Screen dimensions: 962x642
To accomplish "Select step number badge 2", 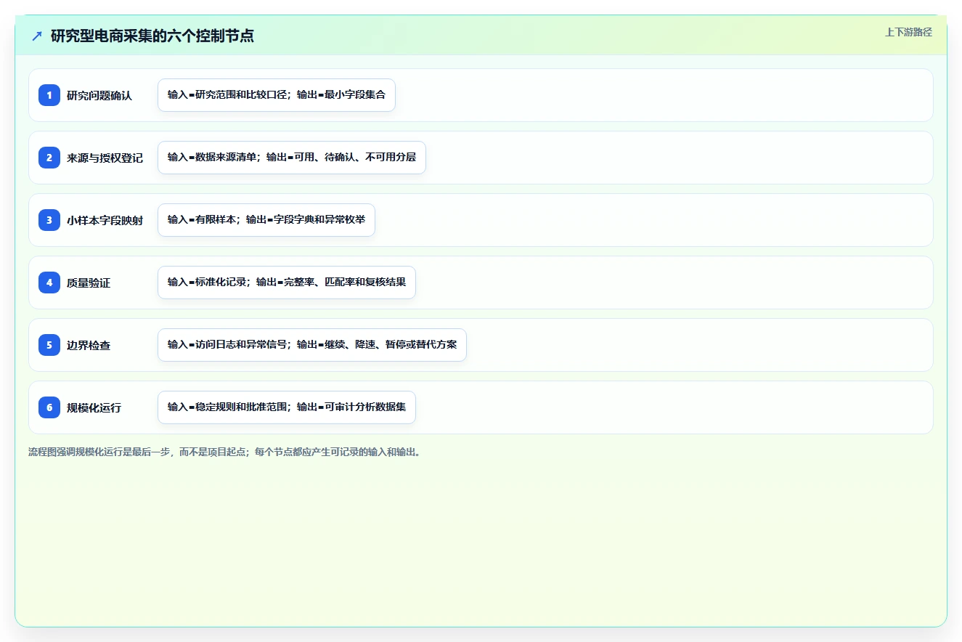I will (49, 158).
